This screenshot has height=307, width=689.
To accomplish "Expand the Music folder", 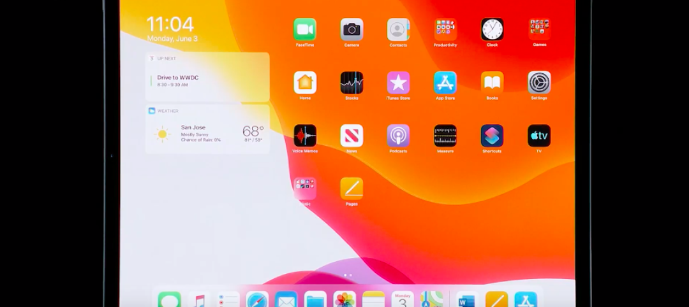I will pos(304,189).
